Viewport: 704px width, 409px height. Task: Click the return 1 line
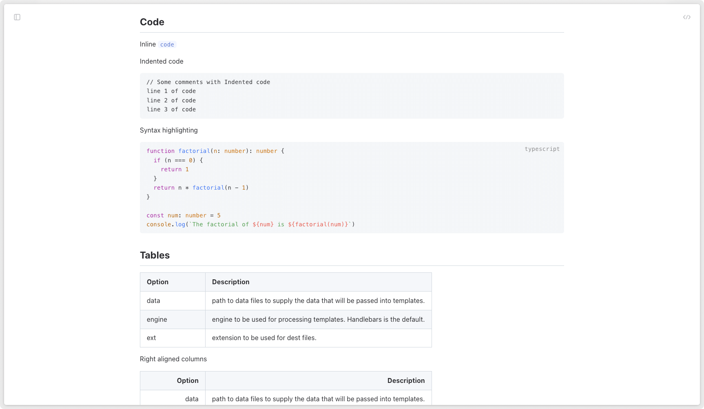click(175, 169)
